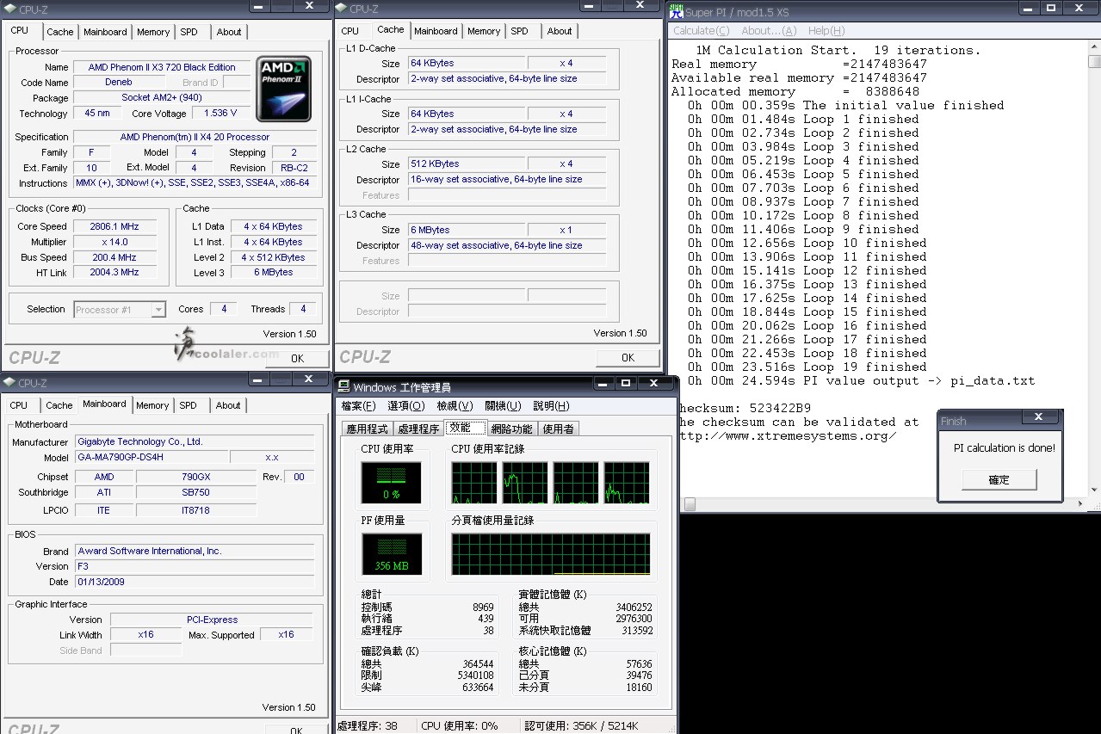This screenshot has width=1101, height=734.
Task: Click the Super PI line 'Loop 19 finished'
Action: coord(807,367)
